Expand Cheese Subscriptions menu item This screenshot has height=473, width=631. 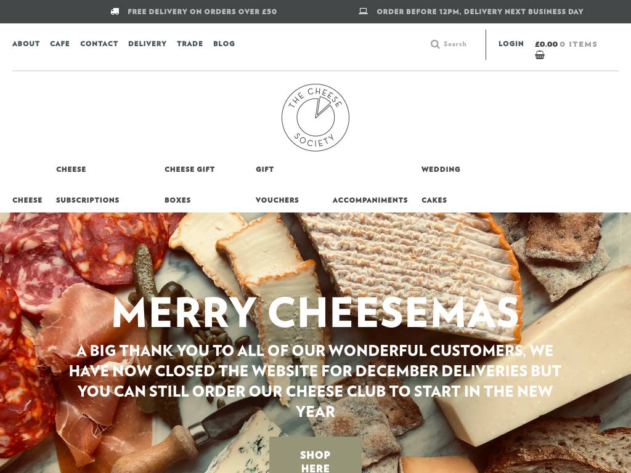(x=88, y=185)
